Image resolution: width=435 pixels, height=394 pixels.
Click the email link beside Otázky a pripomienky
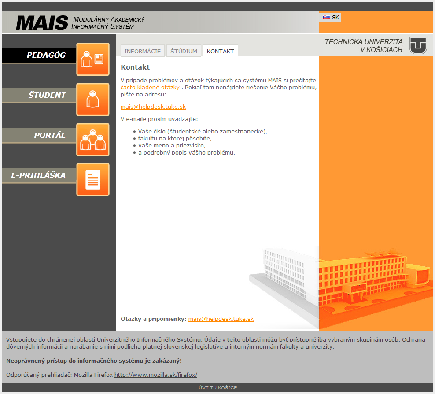(221, 319)
